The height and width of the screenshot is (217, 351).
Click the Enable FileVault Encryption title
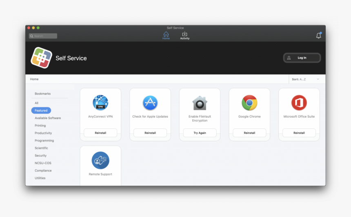pyautogui.click(x=200, y=118)
